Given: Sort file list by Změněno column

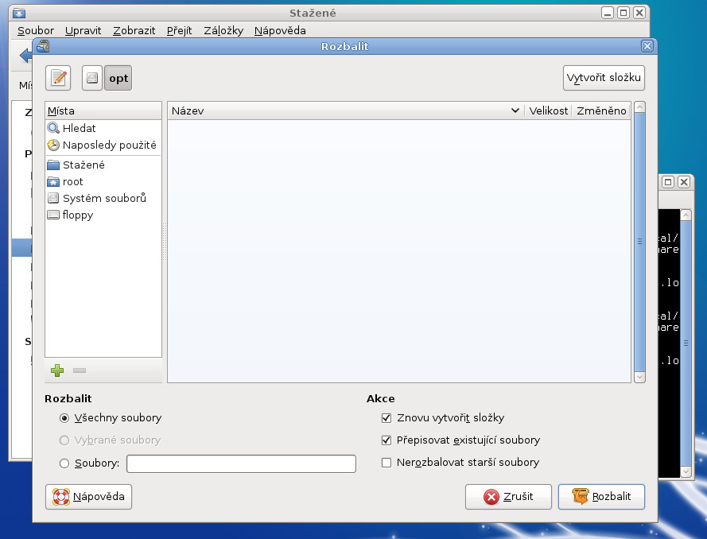Looking at the screenshot, I should [601, 111].
